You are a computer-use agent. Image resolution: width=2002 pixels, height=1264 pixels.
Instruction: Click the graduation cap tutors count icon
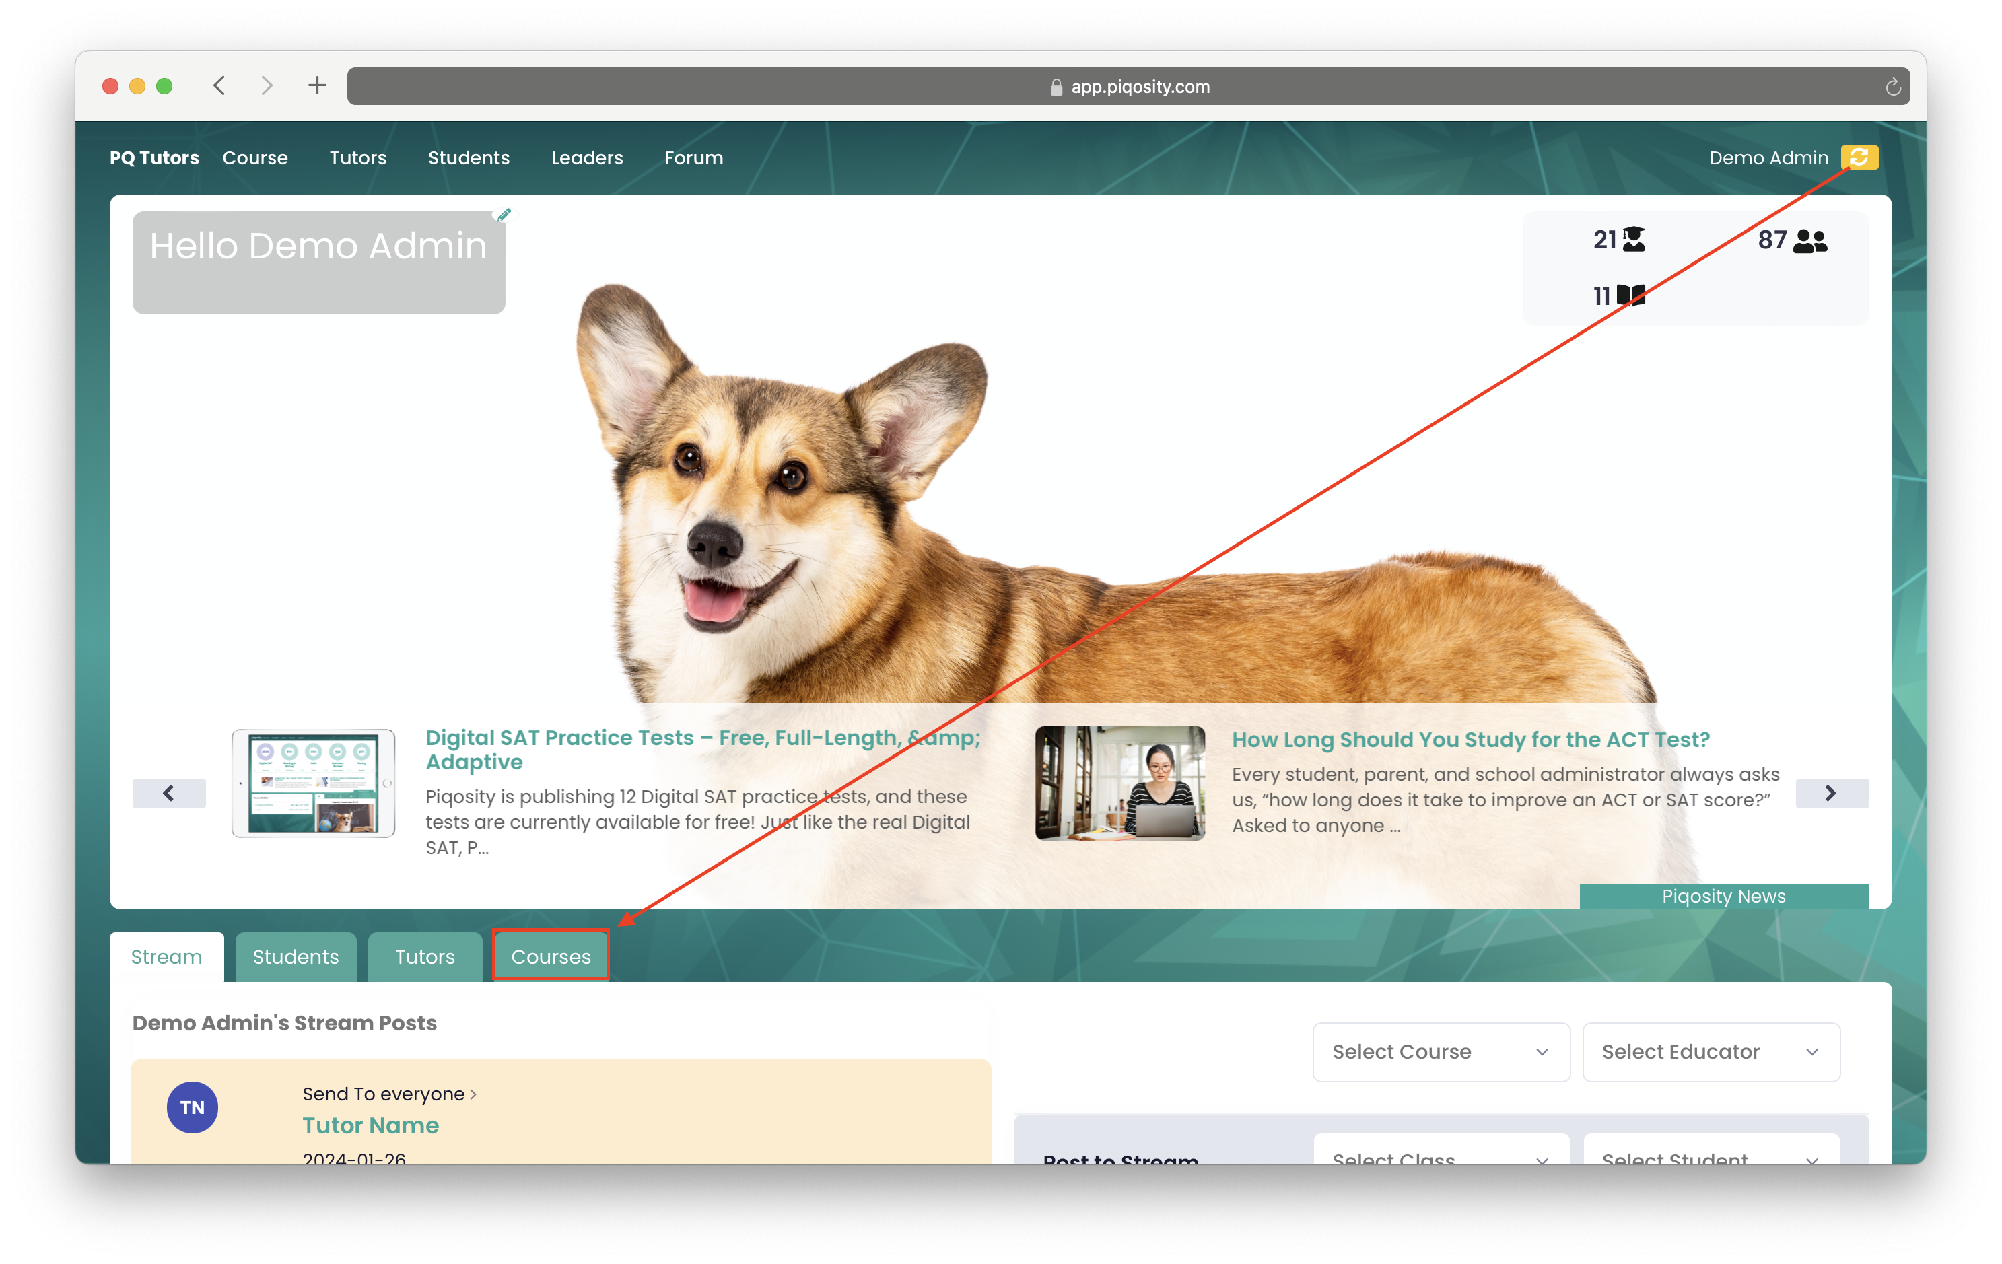tap(1634, 240)
